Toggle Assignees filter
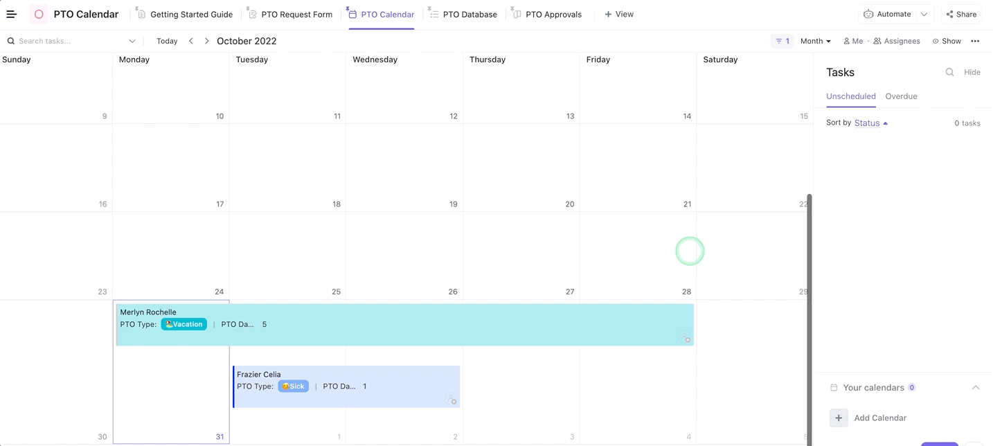This screenshot has height=446, width=993. 897,41
